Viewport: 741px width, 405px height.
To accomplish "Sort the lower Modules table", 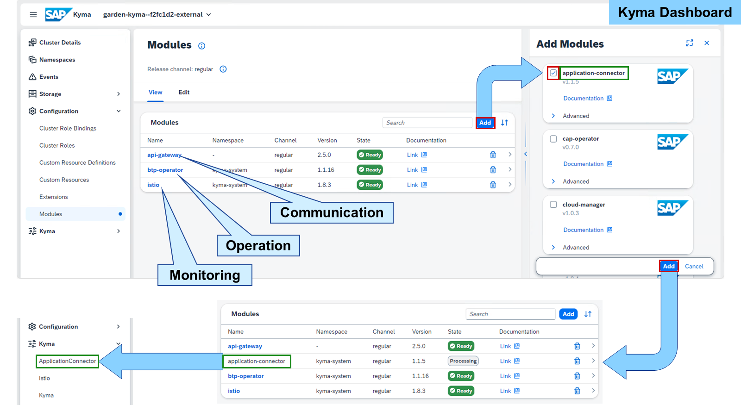I will (588, 314).
